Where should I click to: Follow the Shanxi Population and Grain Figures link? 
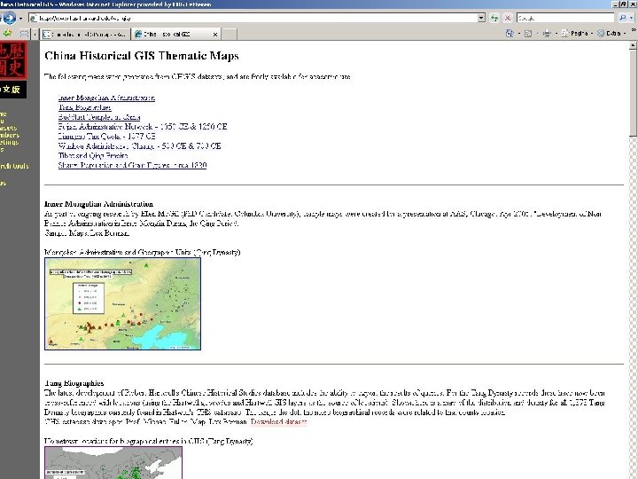[x=132, y=165]
